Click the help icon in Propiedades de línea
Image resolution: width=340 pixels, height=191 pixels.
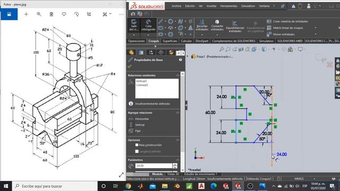(181, 60)
